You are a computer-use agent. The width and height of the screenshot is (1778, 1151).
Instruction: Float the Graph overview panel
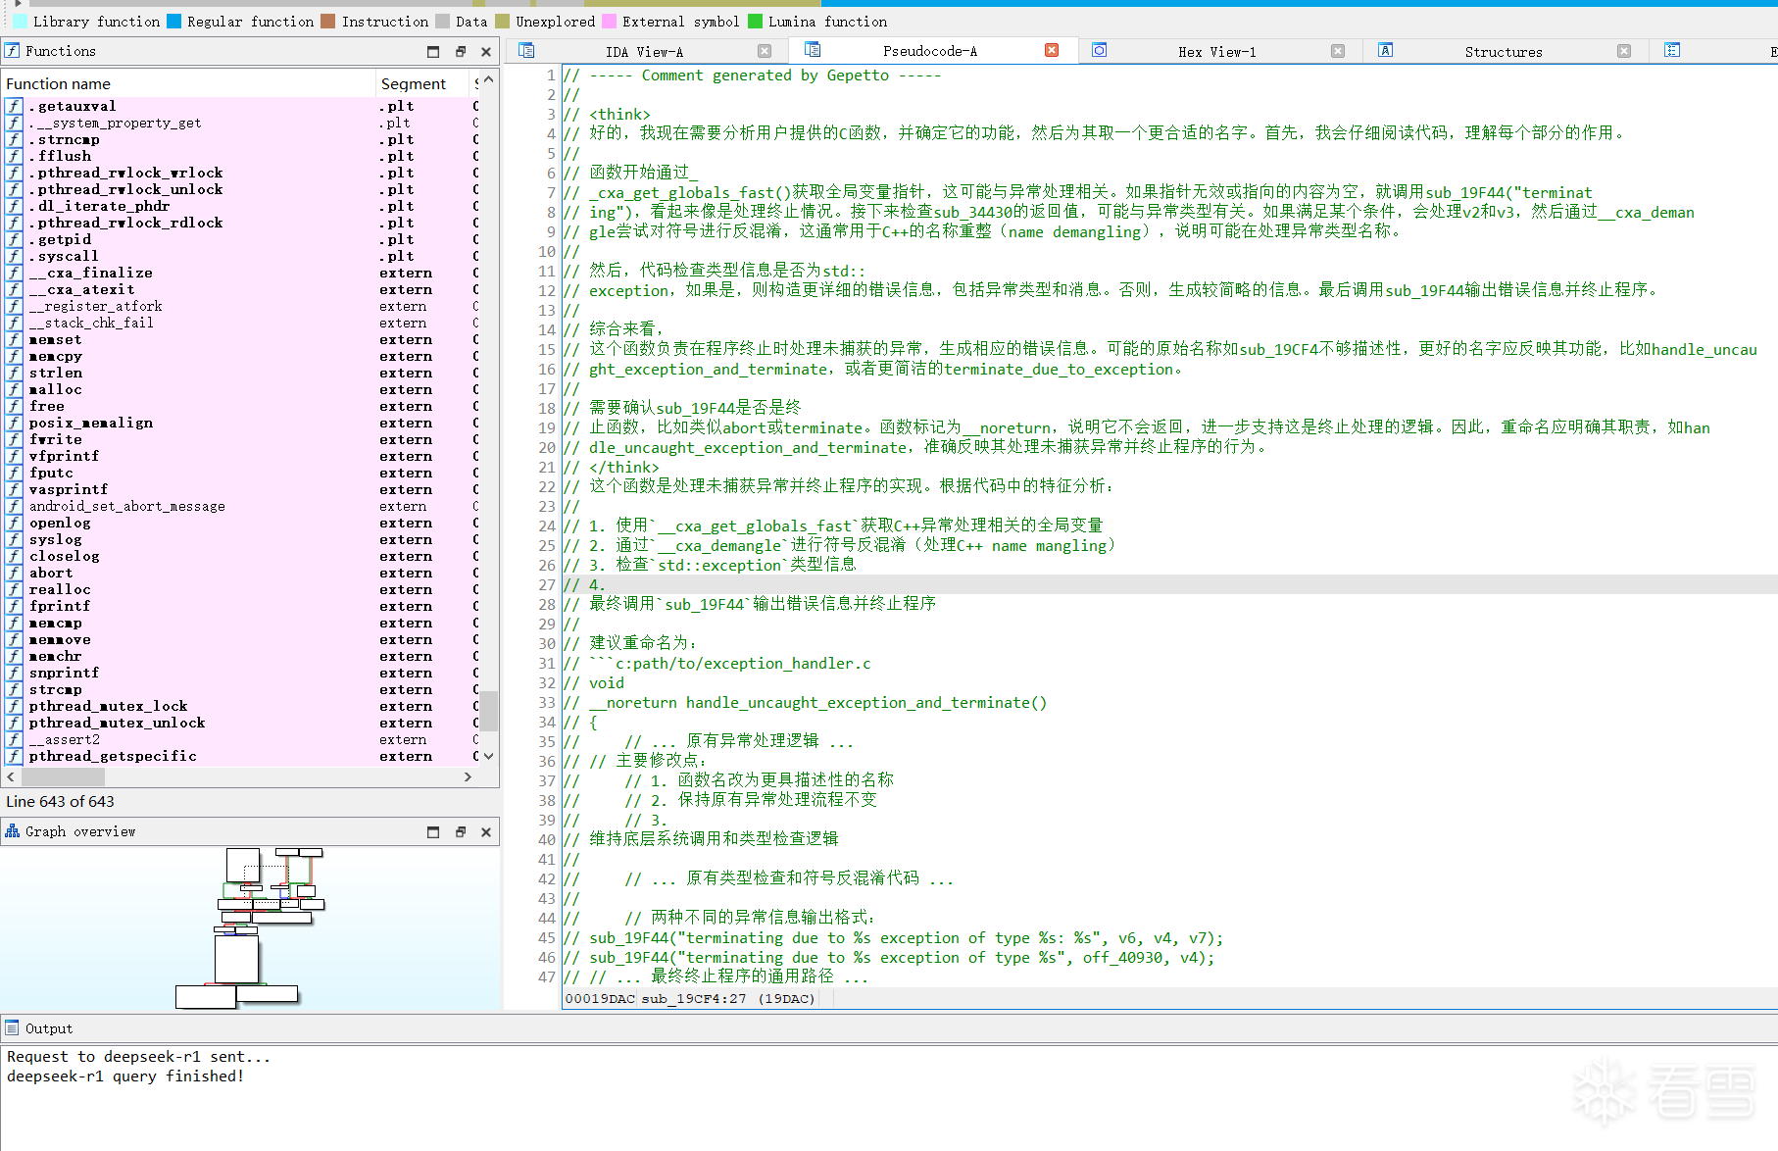pos(460,831)
